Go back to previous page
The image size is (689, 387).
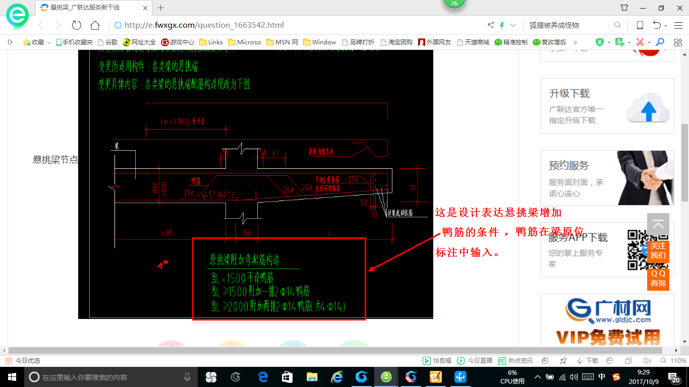coord(41,25)
